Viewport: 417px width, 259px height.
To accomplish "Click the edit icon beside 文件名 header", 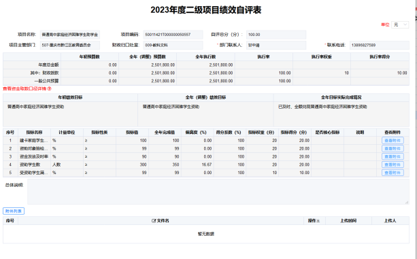I will click(154, 221).
